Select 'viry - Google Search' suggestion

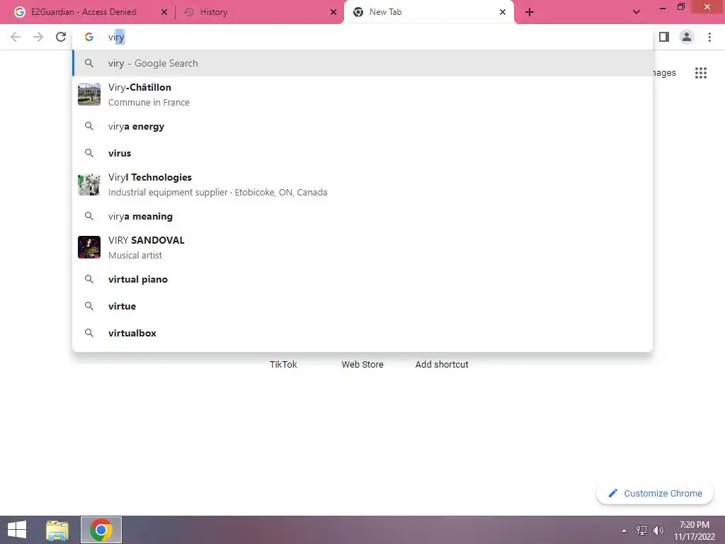[x=362, y=63]
